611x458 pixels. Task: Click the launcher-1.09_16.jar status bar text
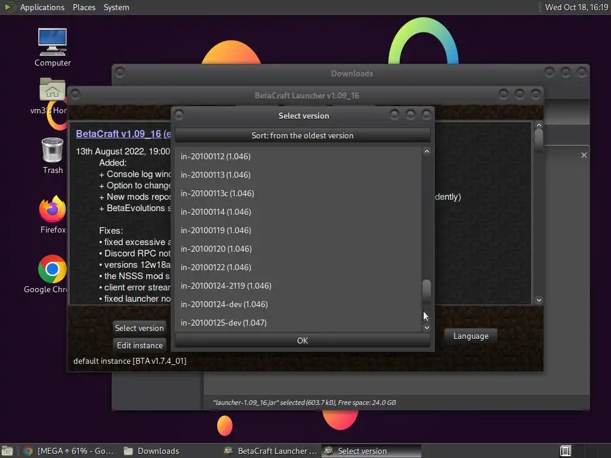[x=304, y=403]
